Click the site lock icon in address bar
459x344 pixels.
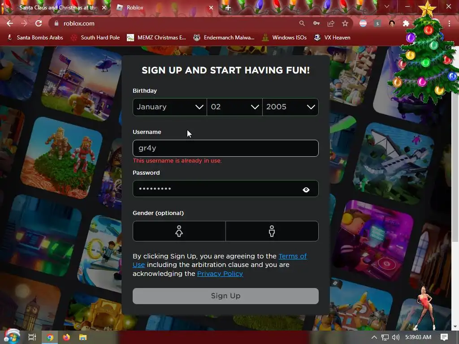coord(56,23)
